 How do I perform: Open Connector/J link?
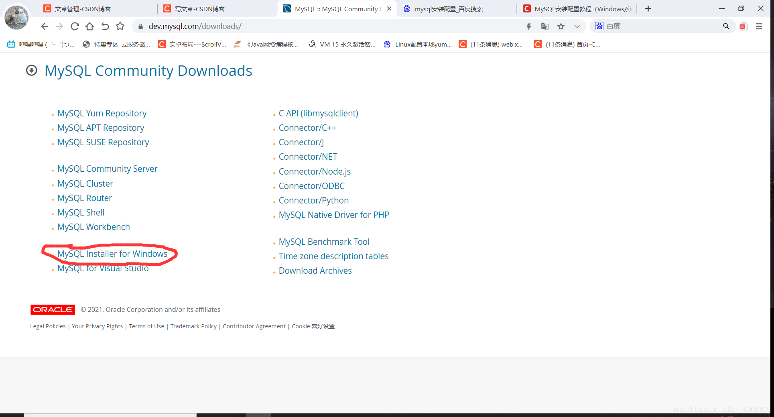point(301,142)
